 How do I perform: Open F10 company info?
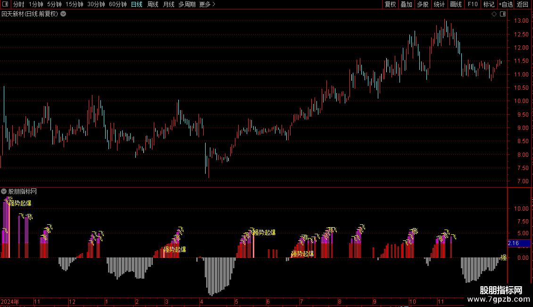(x=473, y=4)
